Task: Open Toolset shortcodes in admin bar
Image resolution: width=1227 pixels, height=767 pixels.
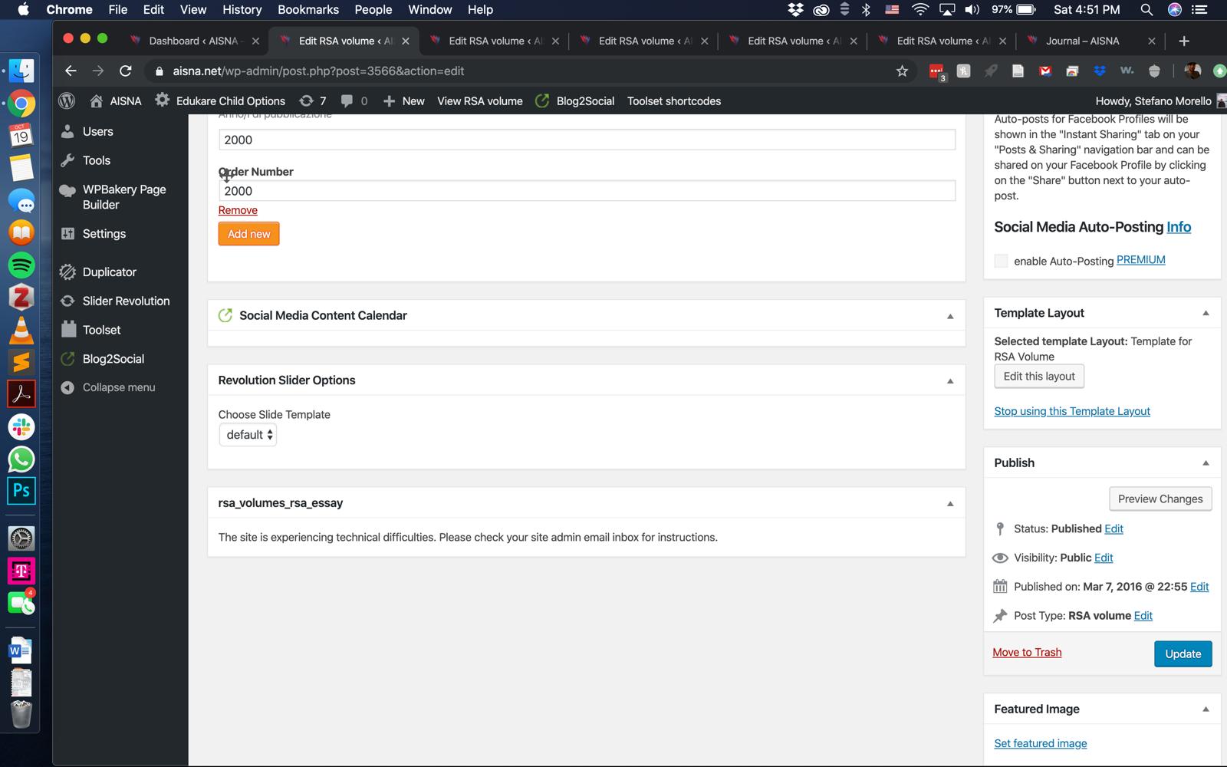Action: click(674, 101)
